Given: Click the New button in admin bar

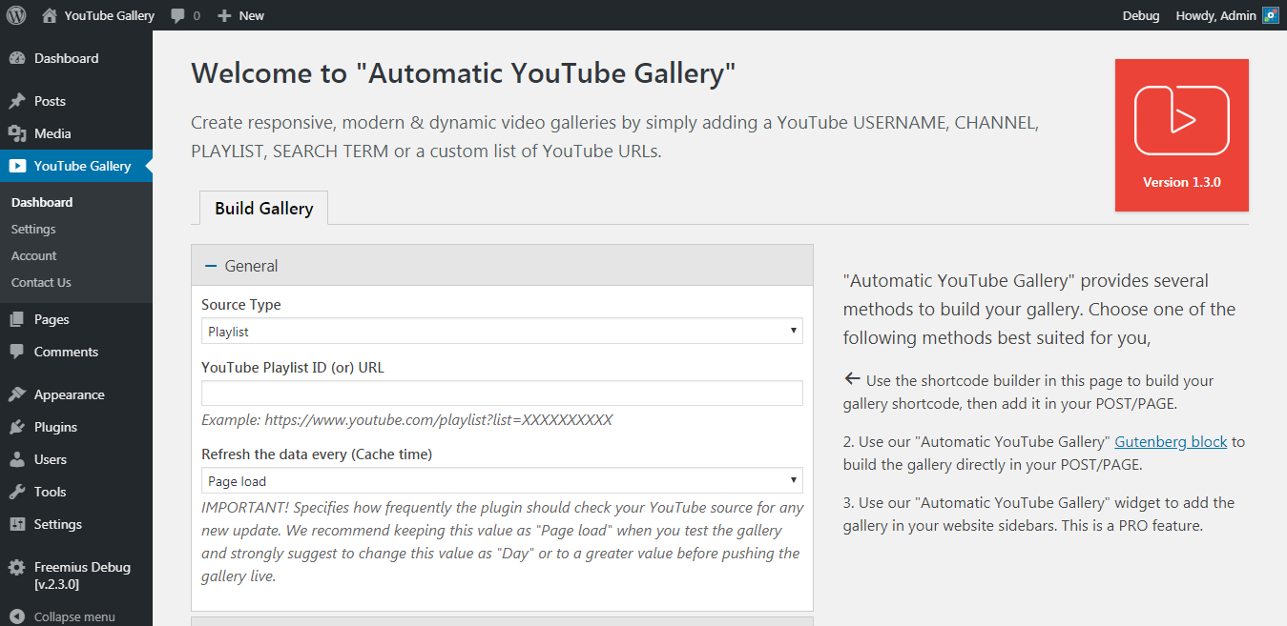Looking at the screenshot, I should click(241, 15).
